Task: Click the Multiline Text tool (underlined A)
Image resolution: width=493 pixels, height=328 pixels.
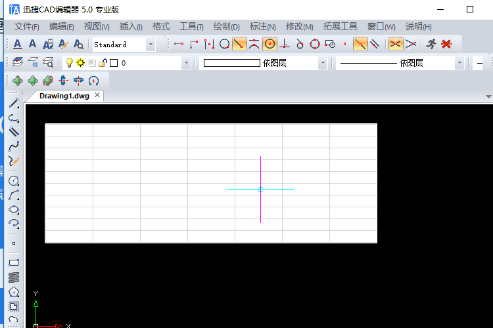Action: (18, 44)
